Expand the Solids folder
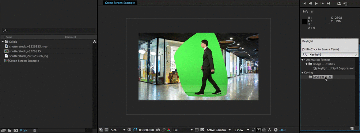The width and height of the screenshot is (360, 133). [x=3, y=42]
